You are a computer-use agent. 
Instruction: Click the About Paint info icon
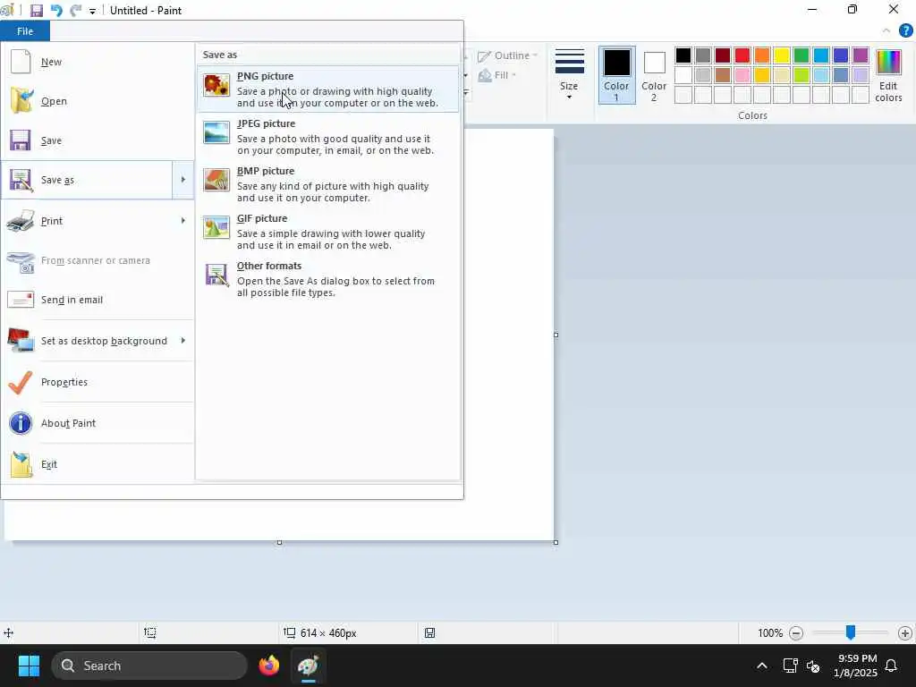click(21, 423)
